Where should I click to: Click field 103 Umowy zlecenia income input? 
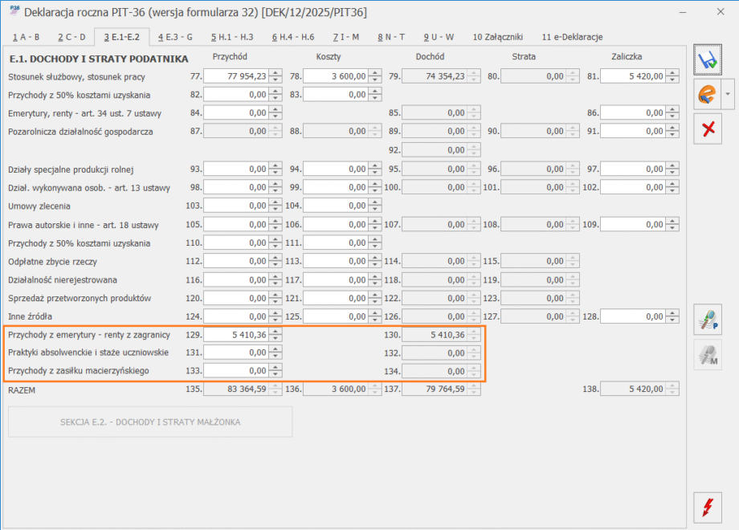click(x=237, y=206)
